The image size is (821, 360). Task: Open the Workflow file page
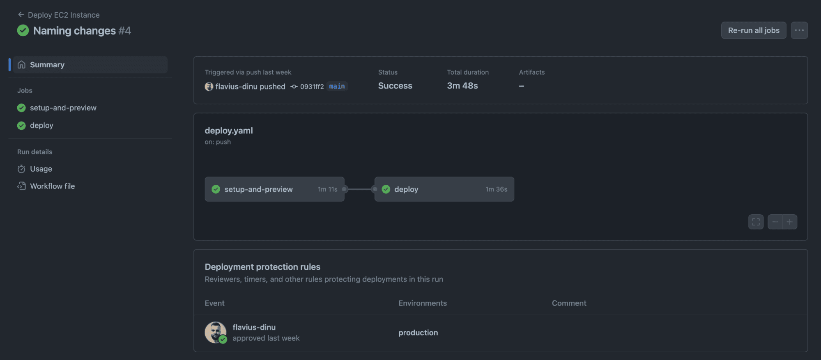pos(53,186)
